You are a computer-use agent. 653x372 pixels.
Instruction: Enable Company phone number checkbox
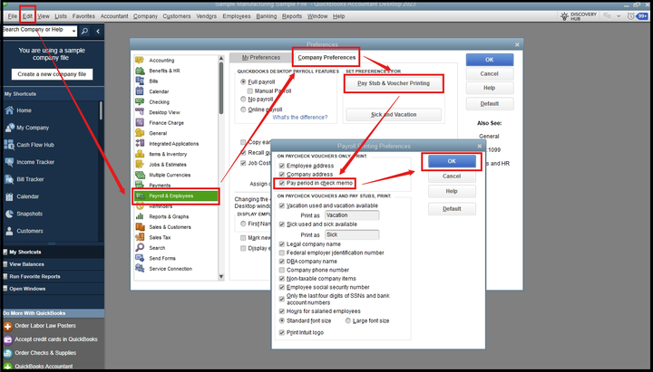click(282, 270)
